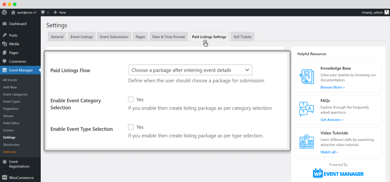Switch to Date & Time Format tab
The height and width of the screenshot is (182, 390).
click(169, 37)
